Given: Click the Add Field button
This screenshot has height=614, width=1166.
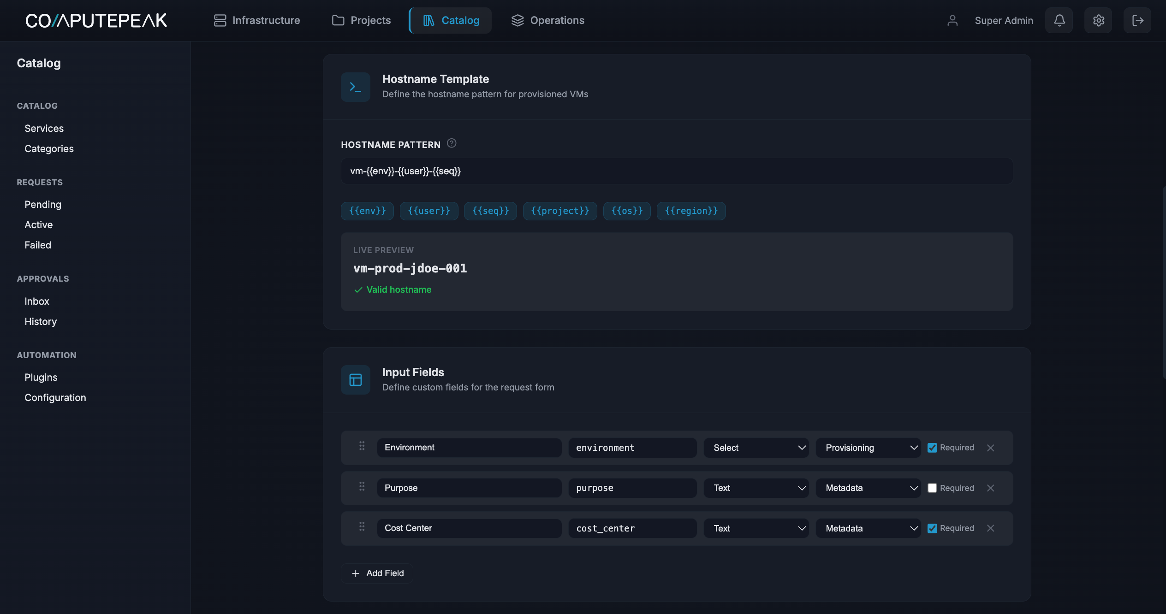Looking at the screenshot, I should [x=377, y=573].
